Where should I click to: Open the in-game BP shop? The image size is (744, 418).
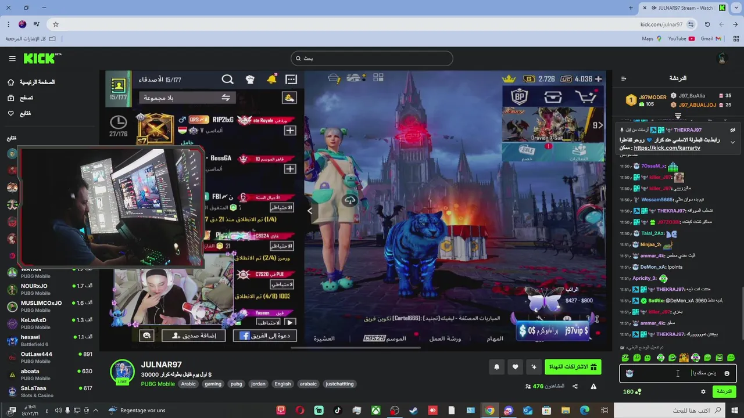tap(519, 96)
